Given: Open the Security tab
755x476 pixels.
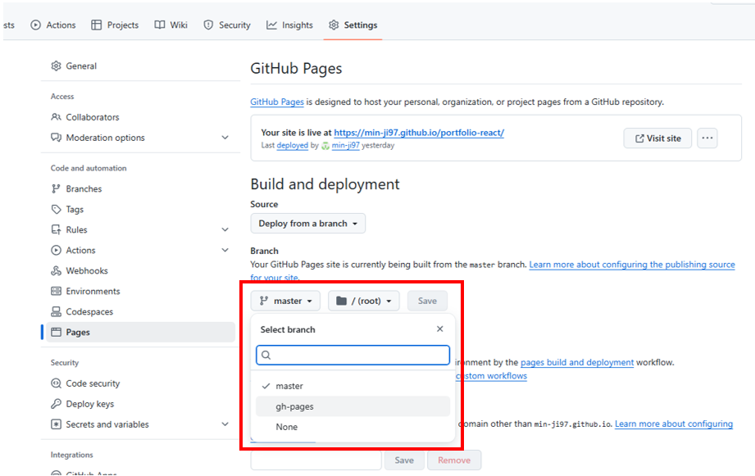Looking at the screenshot, I should coord(227,25).
